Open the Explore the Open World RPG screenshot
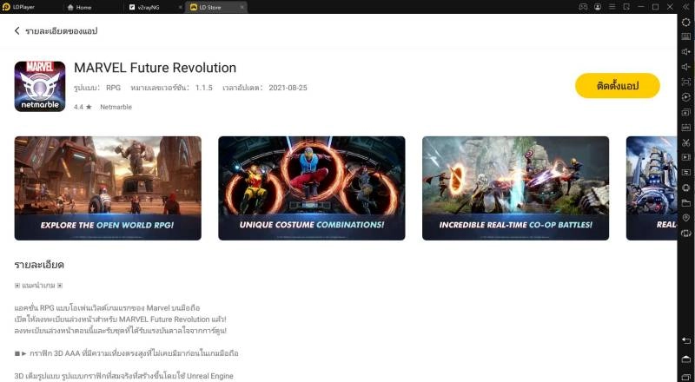The width and height of the screenshot is (695, 382). [108, 188]
